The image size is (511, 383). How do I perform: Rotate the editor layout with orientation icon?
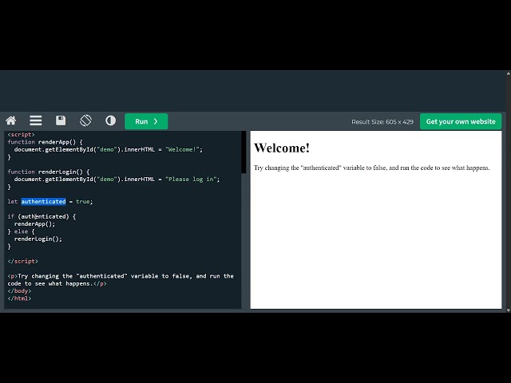coord(85,120)
